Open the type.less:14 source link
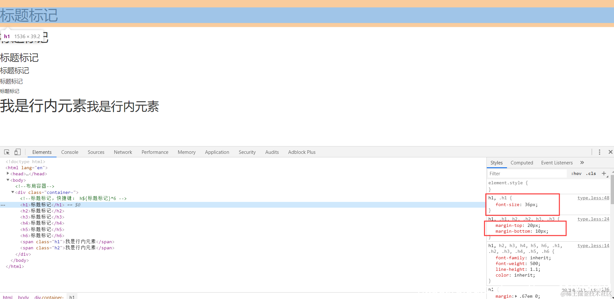This screenshot has height=299, width=614. [x=593, y=246]
